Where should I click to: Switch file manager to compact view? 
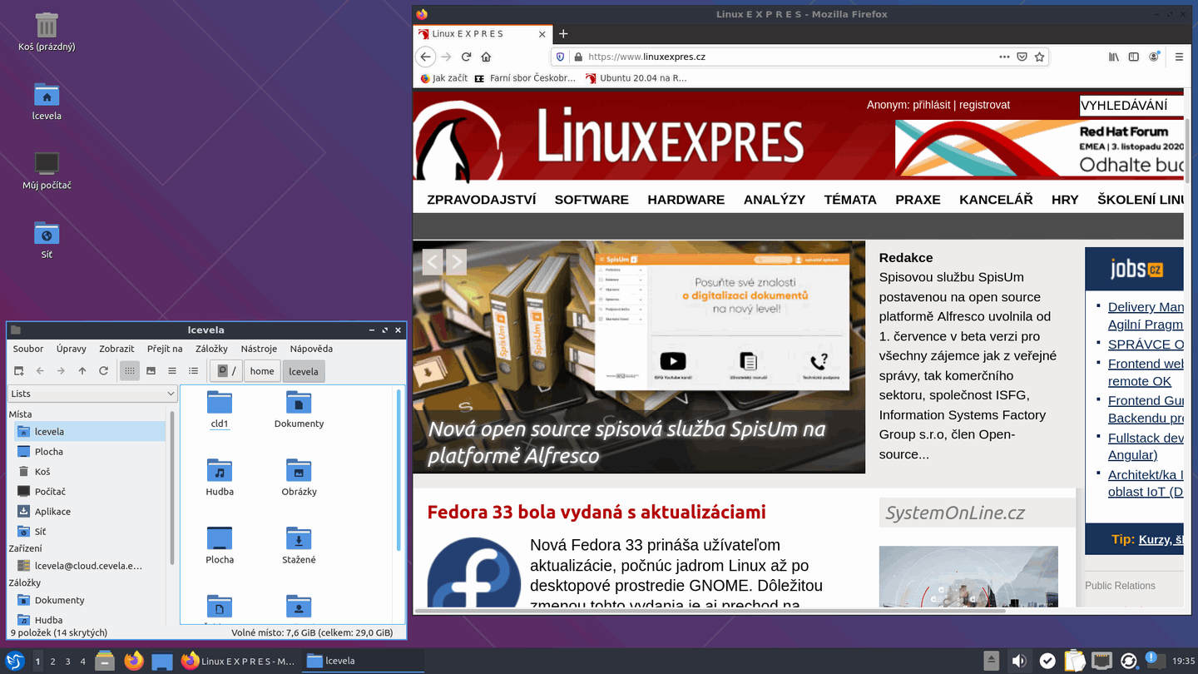tap(172, 371)
